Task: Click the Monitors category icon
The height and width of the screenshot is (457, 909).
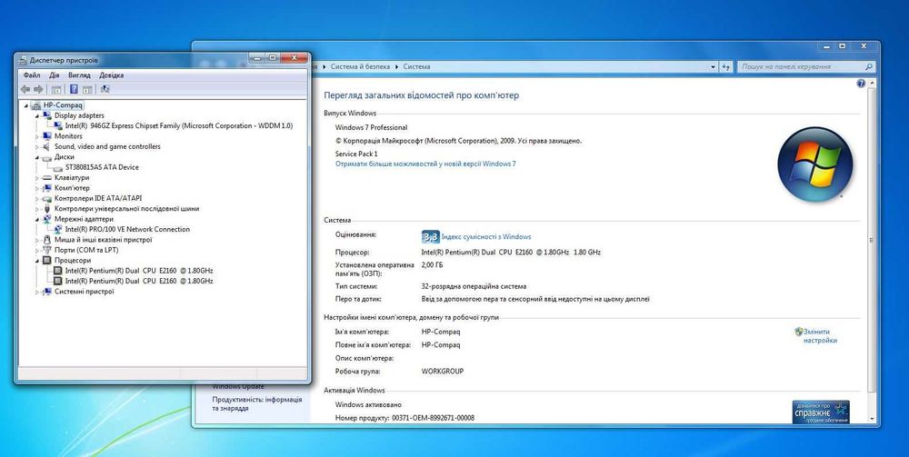Action: coord(47,136)
